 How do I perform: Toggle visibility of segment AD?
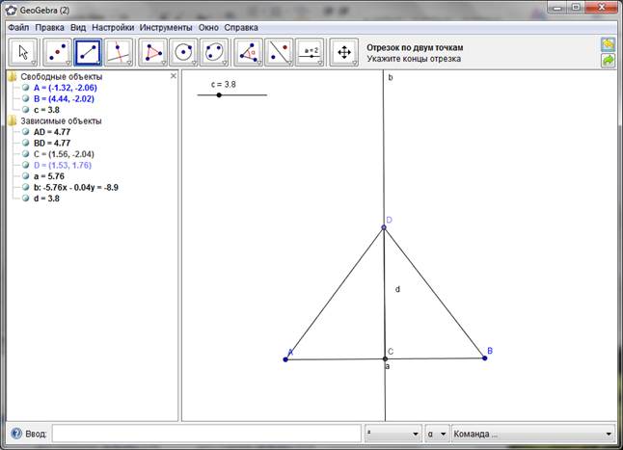(x=26, y=132)
